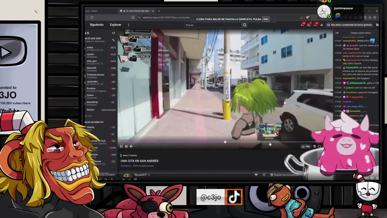Close the UNA CITA EN SAN ANDRÉS tab

tap(153, 11)
